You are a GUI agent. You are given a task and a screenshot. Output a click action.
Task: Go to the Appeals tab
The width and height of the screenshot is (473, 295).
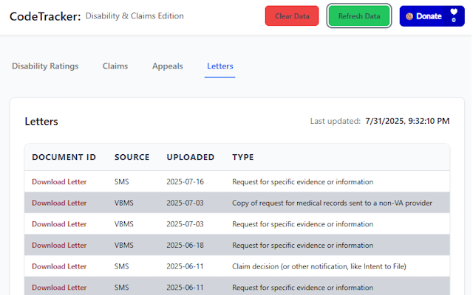click(x=168, y=66)
